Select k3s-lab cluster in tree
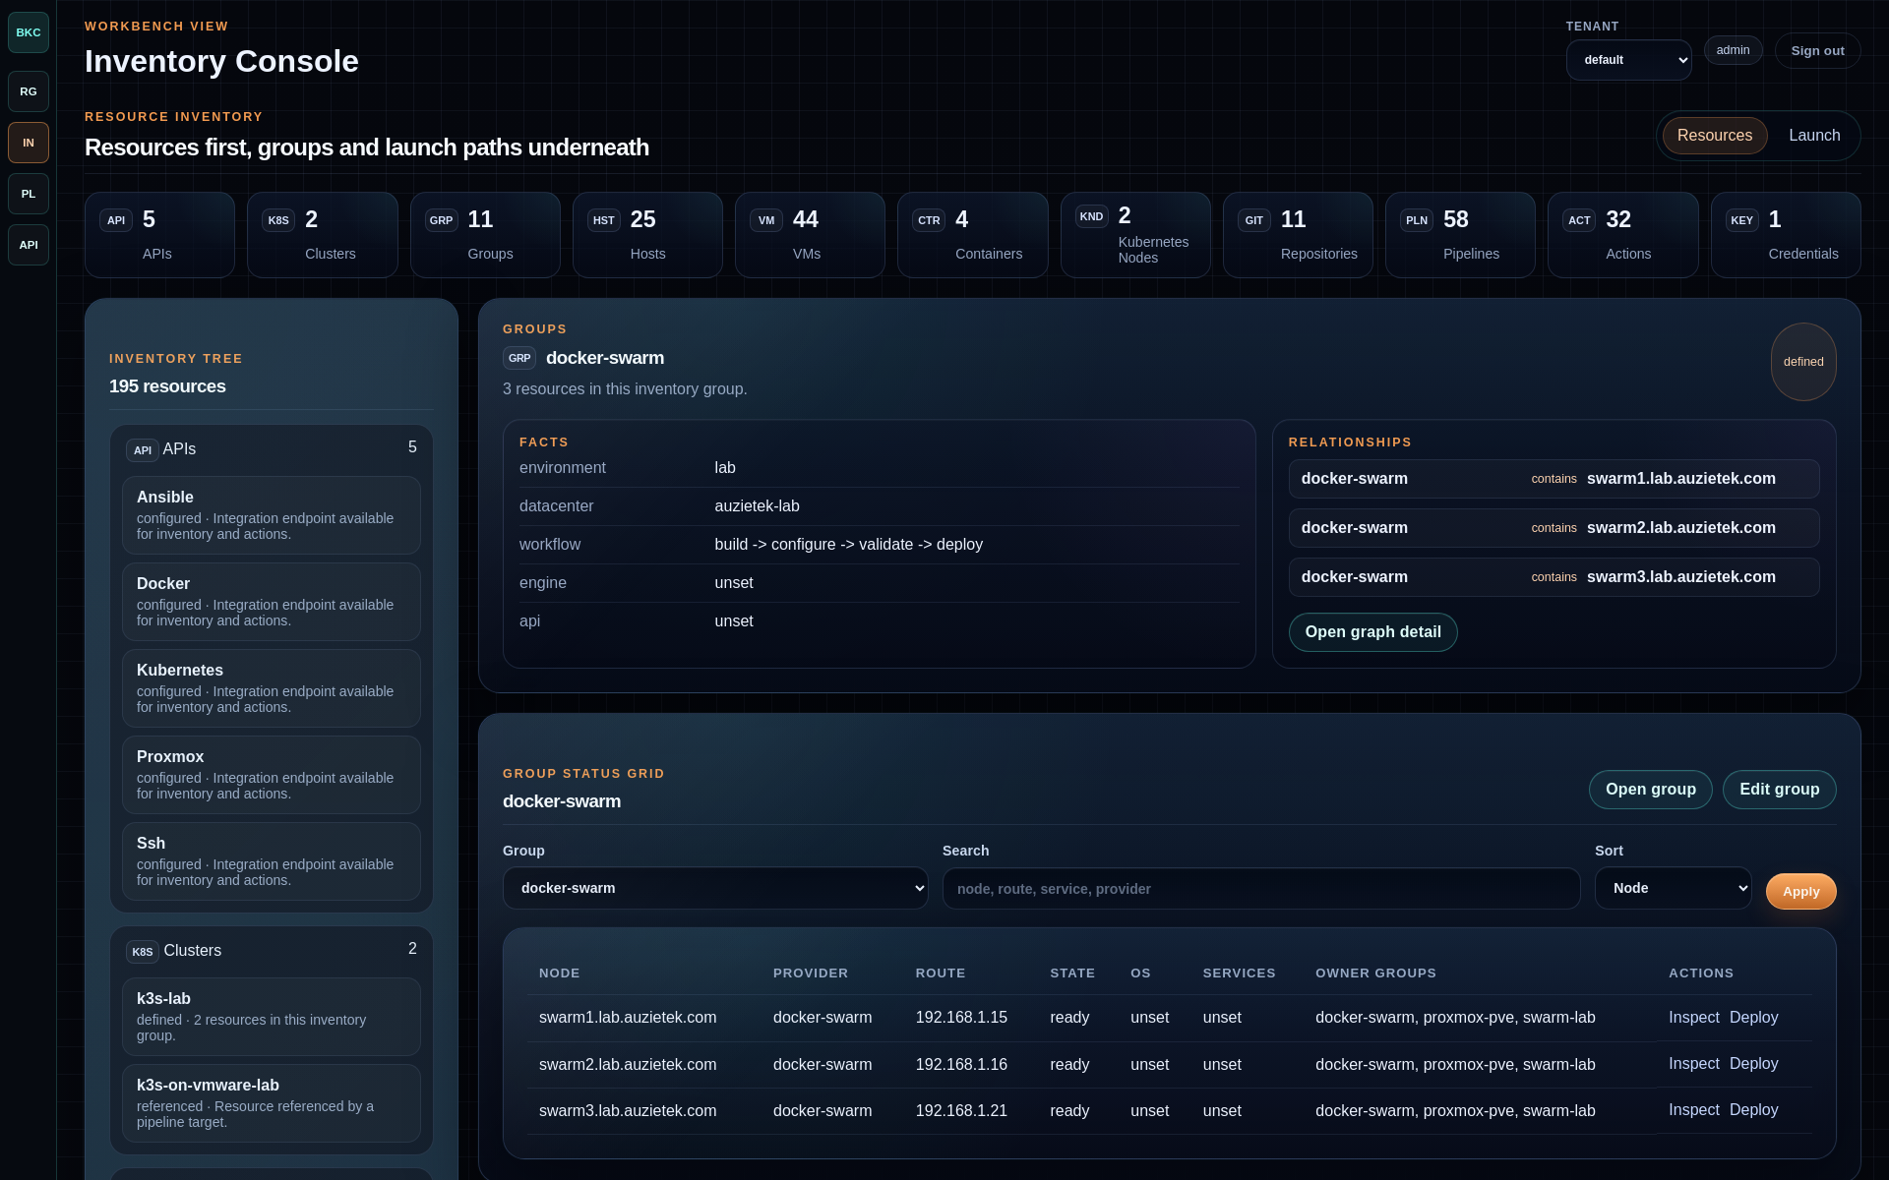The image size is (1889, 1180). click(x=272, y=1017)
